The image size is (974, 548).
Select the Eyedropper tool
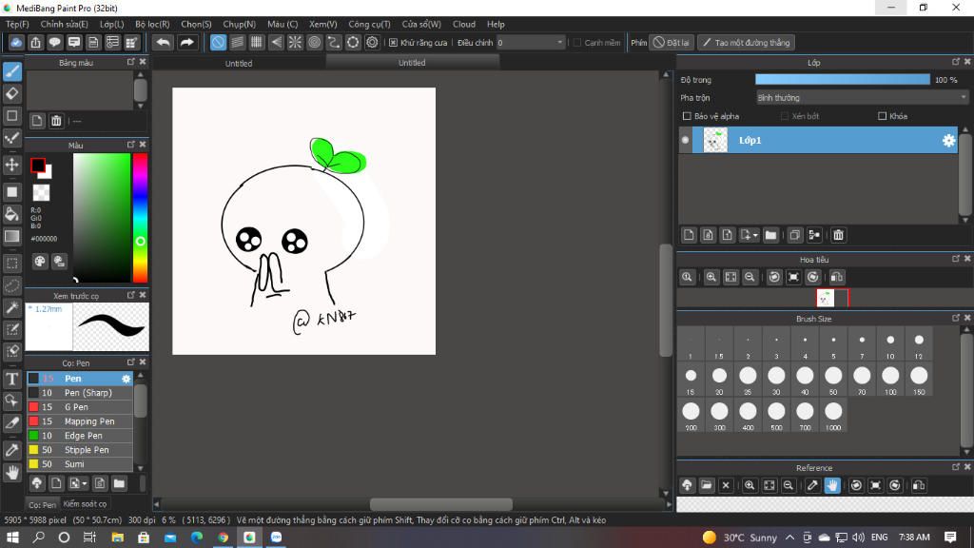pos(11,450)
